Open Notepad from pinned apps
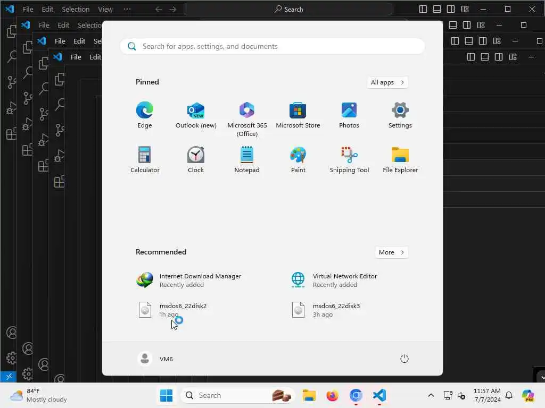 click(x=247, y=159)
